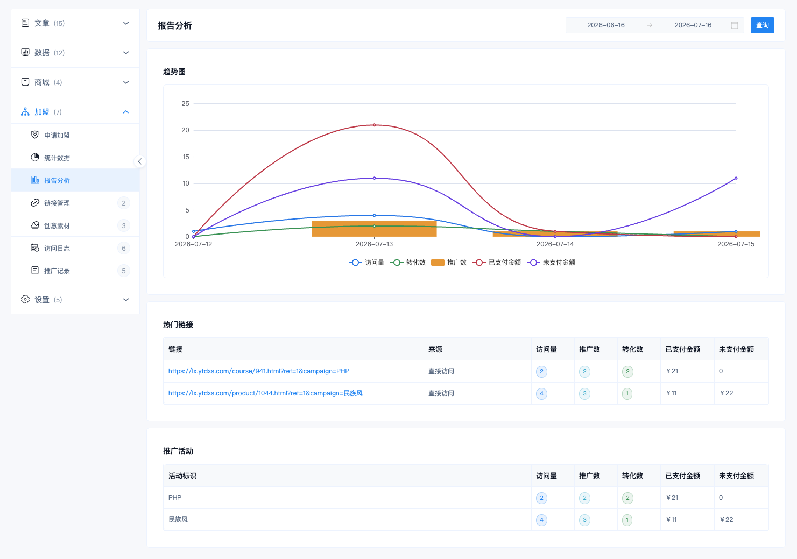Click the 创意素材 image icon

[35, 225]
